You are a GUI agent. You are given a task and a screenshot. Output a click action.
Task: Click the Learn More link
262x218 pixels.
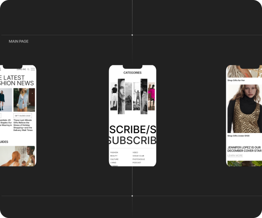235,156
